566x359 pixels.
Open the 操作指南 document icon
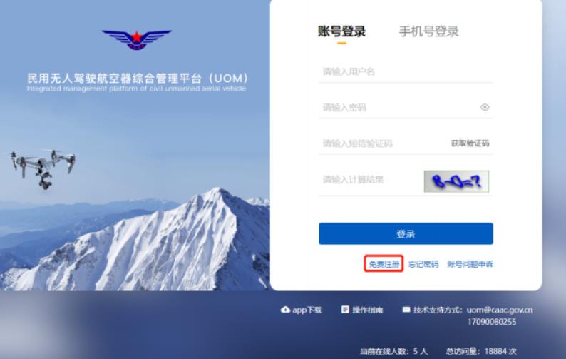pyautogui.click(x=345, y=310)
